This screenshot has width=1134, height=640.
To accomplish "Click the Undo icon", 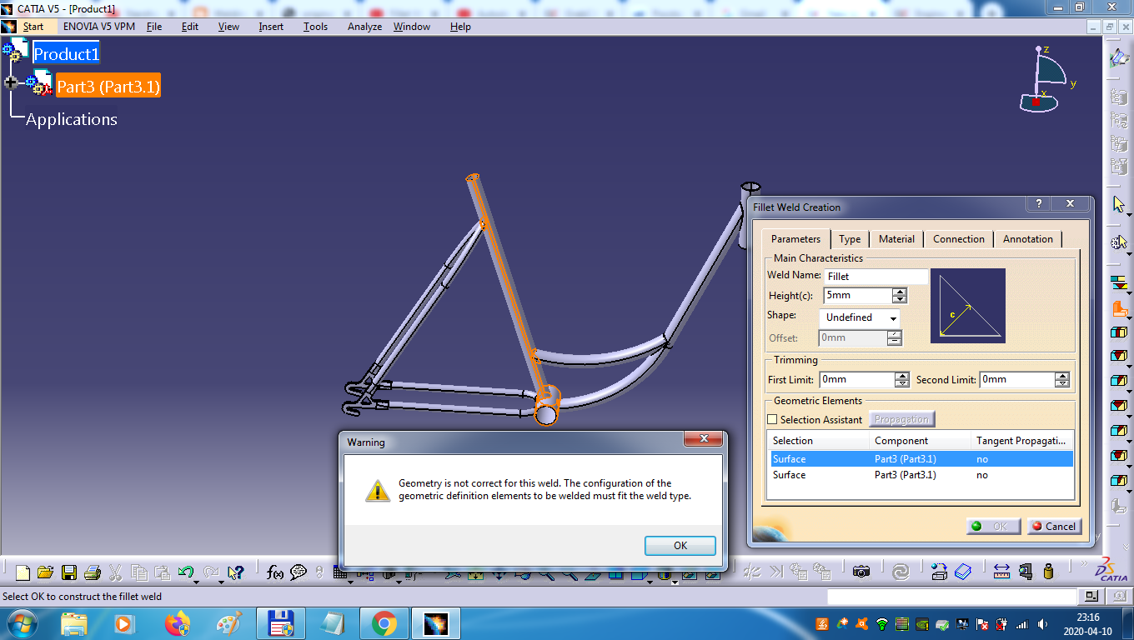I will [186, 572].
